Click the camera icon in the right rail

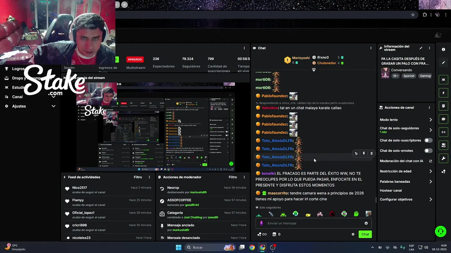443,145
